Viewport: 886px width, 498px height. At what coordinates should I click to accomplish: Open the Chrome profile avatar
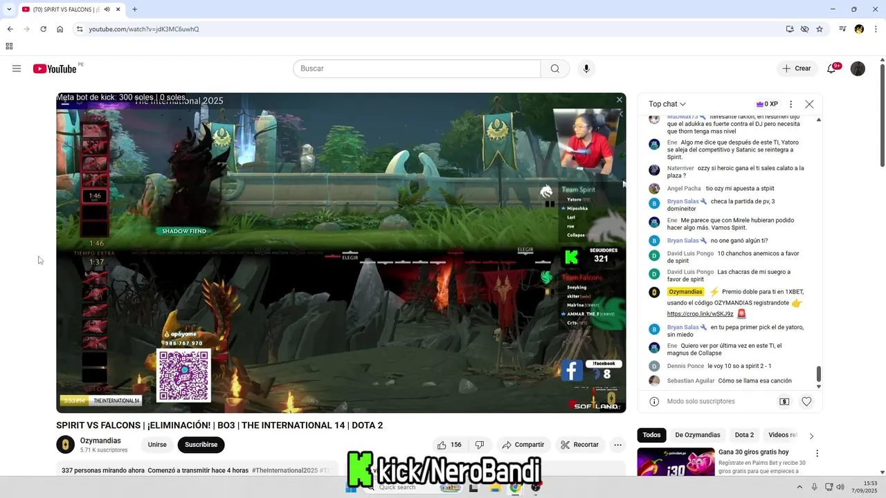coord(859,29)
